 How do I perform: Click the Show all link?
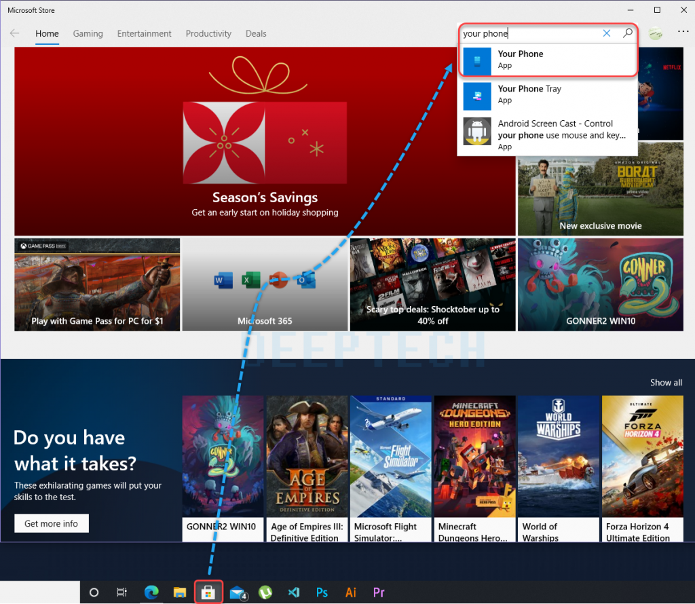[x=666, y=383]
